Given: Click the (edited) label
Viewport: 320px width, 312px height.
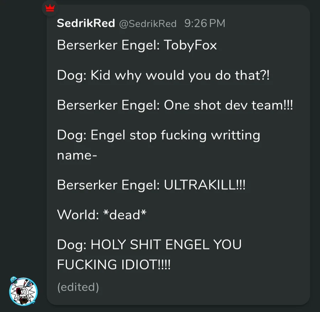Looking at the screenshot, I should 78,287.
